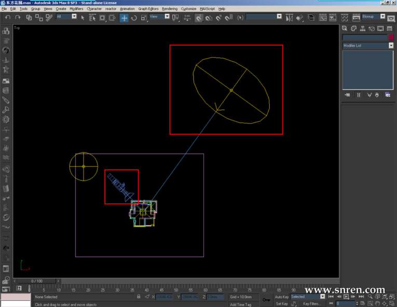Expand the selection filter All dropdown
This screenshot has height=307, width=397.
pos(74,17)
